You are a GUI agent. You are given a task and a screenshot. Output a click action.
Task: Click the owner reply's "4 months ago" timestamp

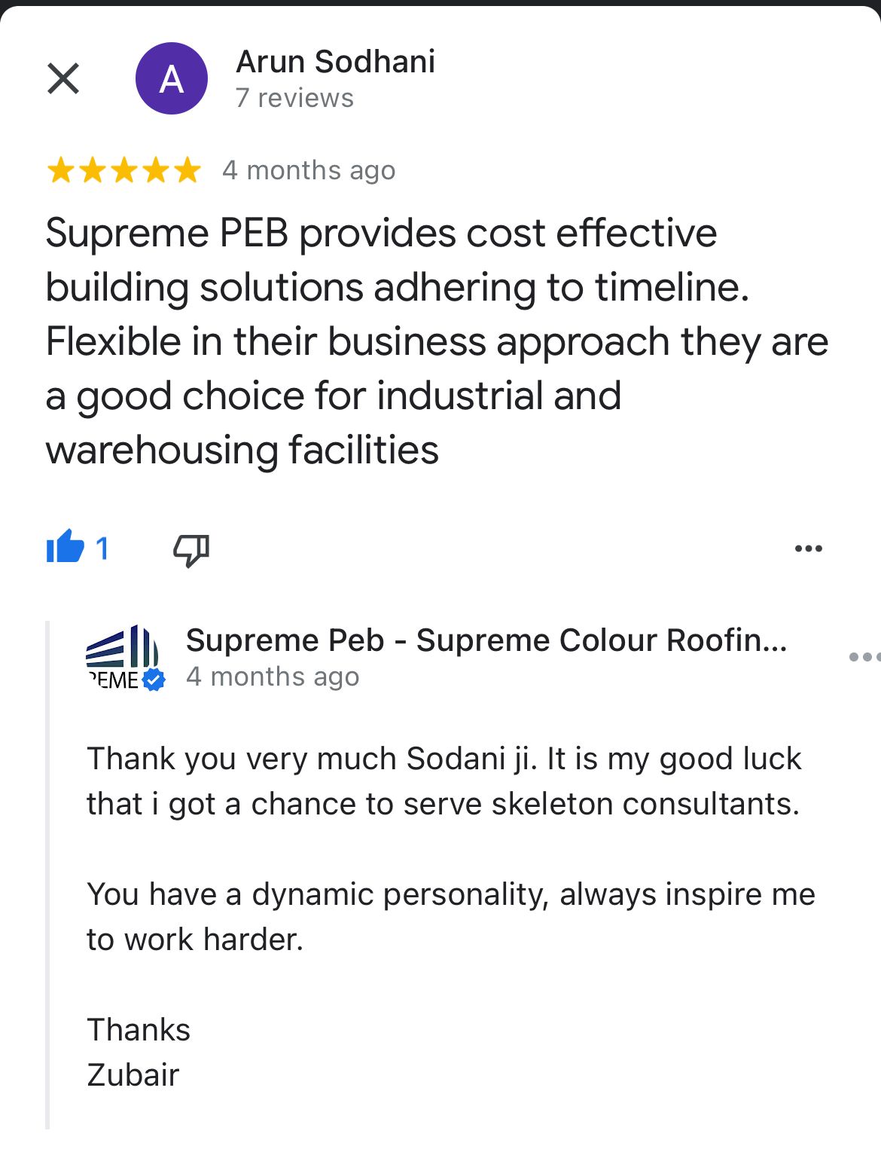pyautogui.click(x=273, y=677)
